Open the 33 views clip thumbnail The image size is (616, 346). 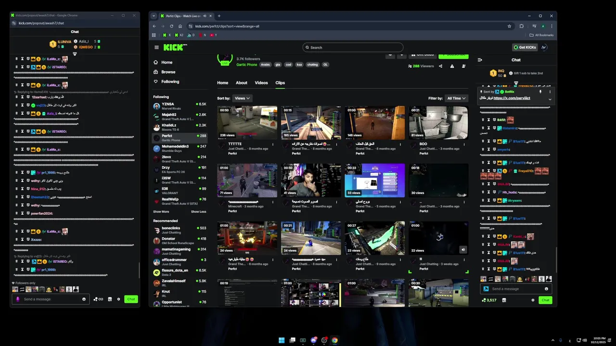[x=374, y=180]
